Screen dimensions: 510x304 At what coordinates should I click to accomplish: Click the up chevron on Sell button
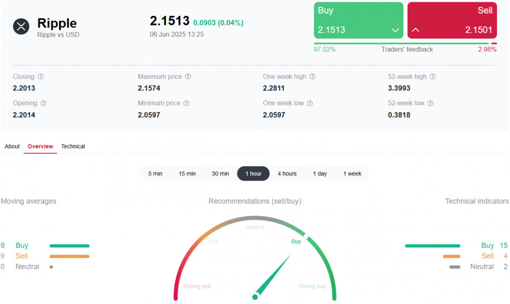coord(415,30)
